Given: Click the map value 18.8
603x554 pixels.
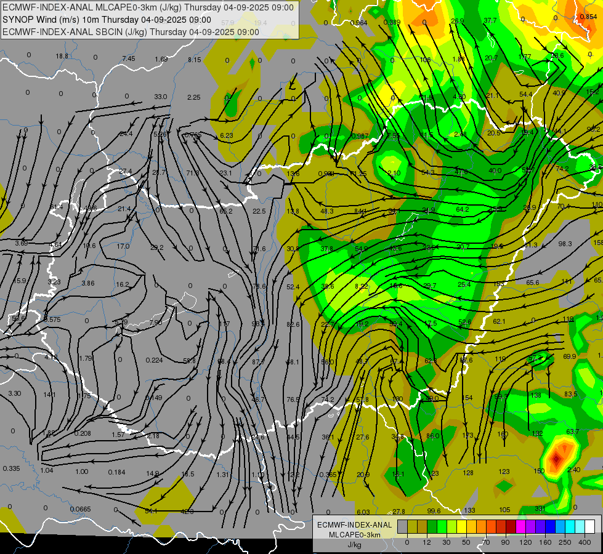Looking at the screenshot, I should point(62,56).
